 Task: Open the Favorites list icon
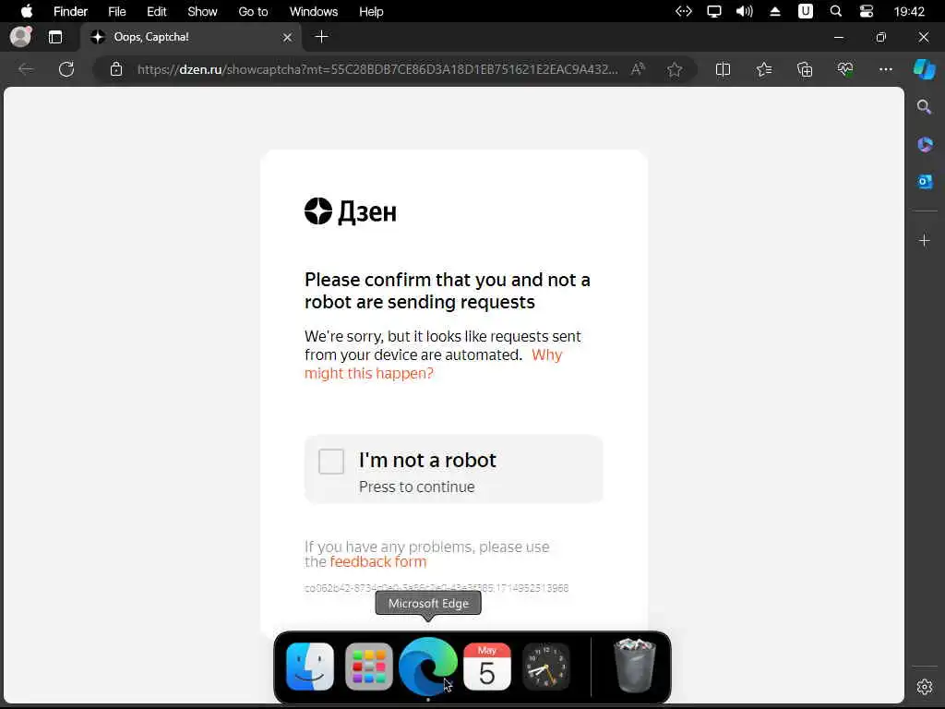[x=763, y=69]
